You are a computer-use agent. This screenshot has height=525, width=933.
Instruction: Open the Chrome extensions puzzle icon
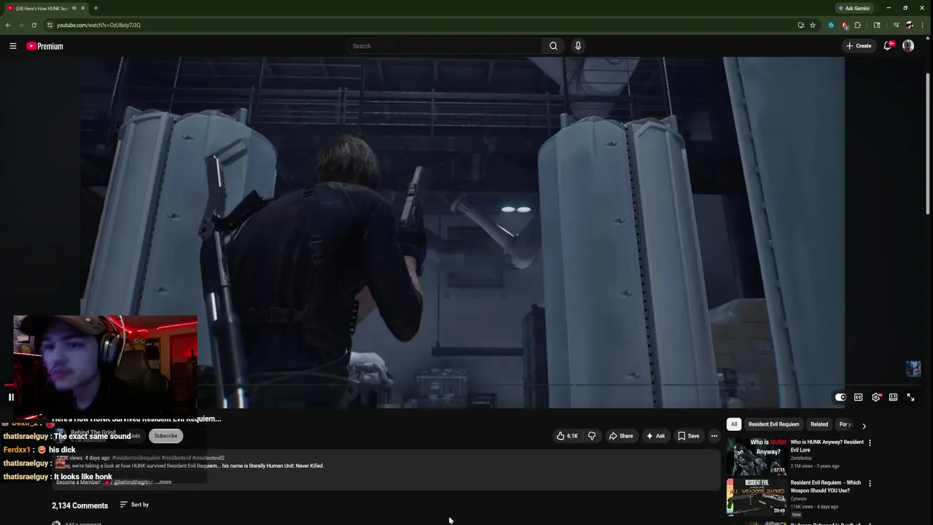[x=858, y=25]
